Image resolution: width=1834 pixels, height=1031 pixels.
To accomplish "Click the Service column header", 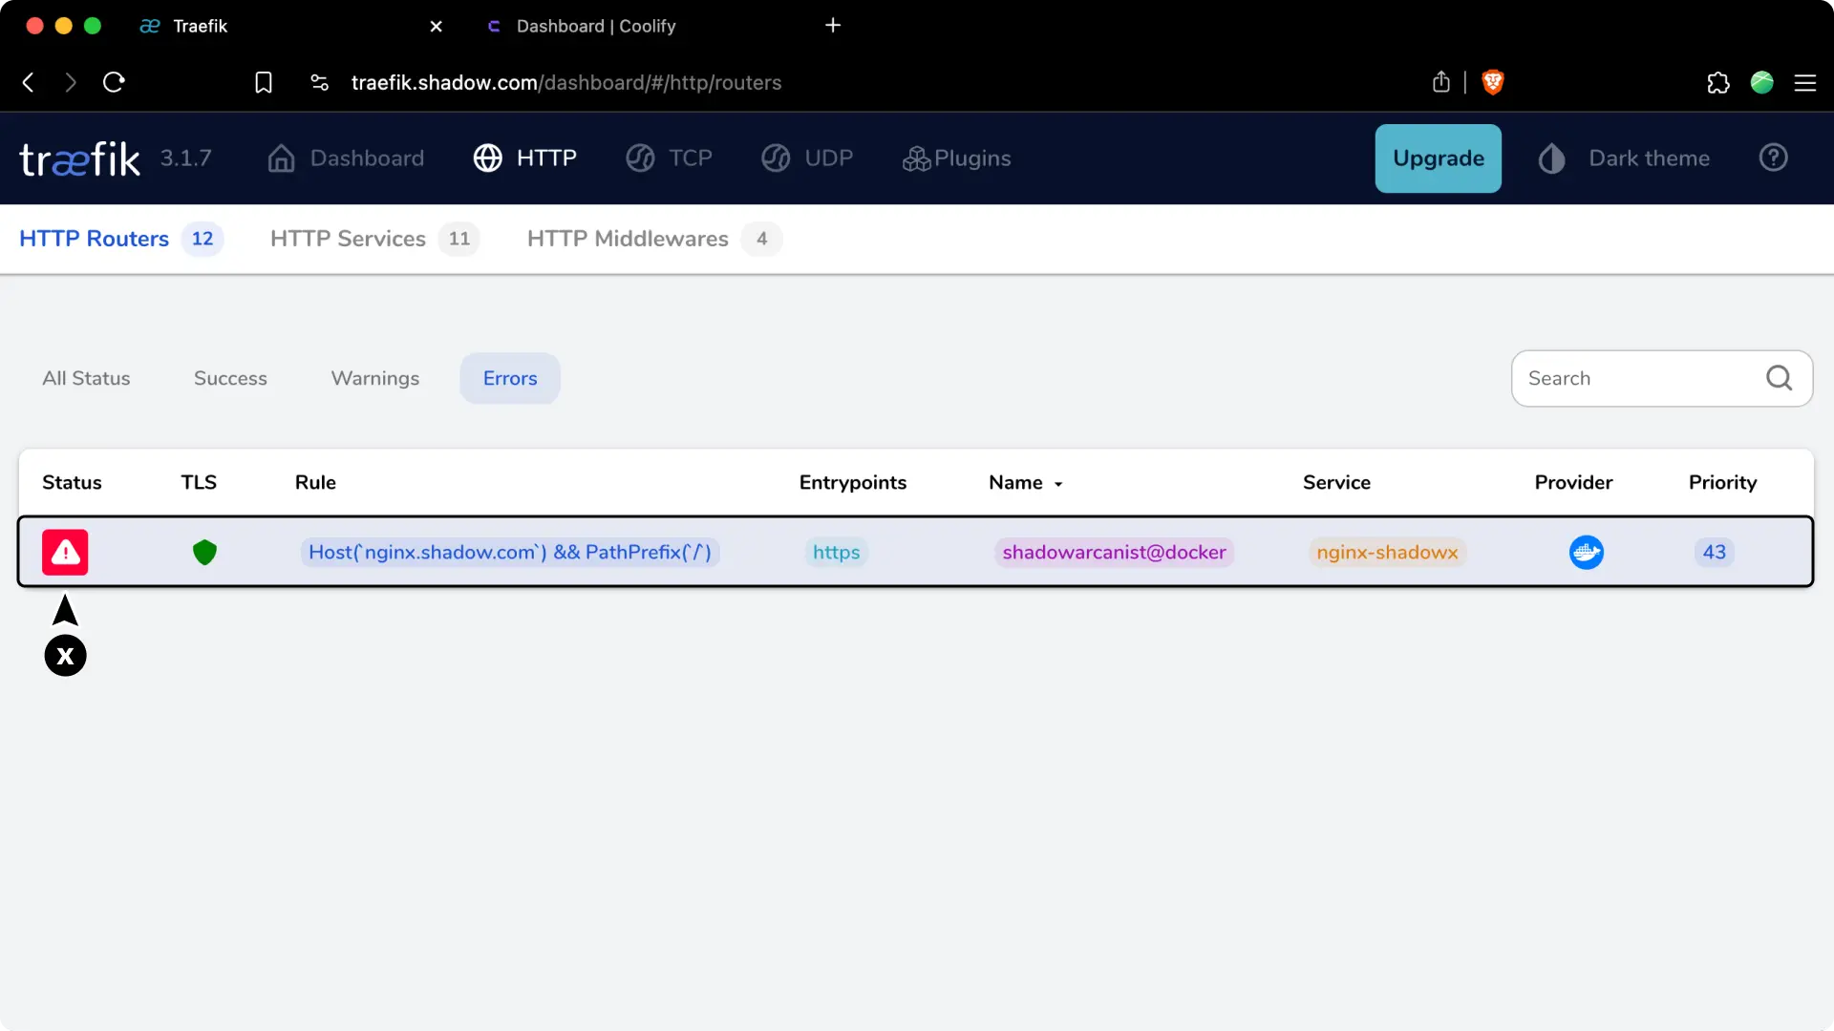I will [1336, 482].
